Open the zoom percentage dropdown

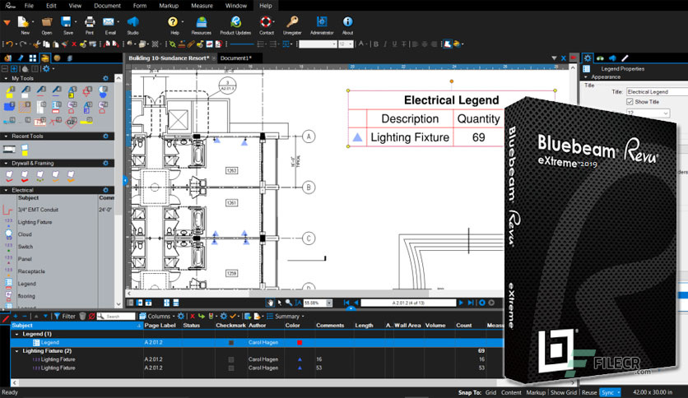(x=329, y=303)
